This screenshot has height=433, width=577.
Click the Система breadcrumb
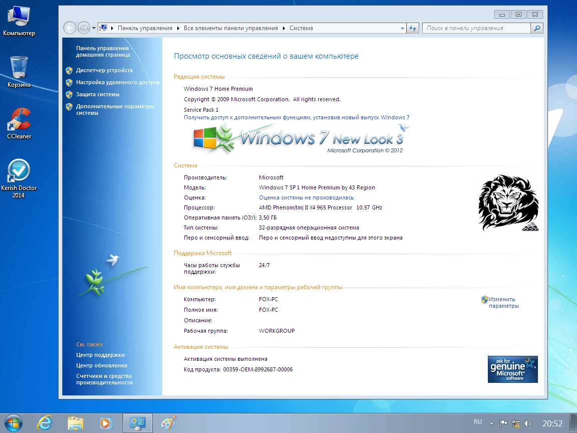tap(301, 28)
